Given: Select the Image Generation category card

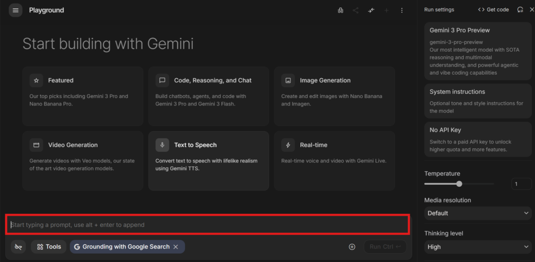Looking at the screenshot, I should coord(334,96).
